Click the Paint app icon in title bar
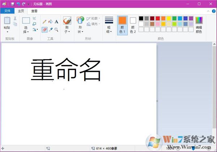Image resolution: width=217 pixels, height=152 pixels. tap(4, 4)
